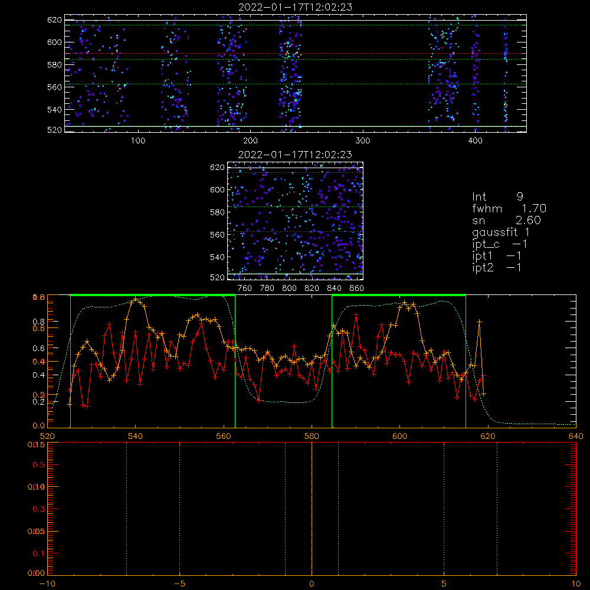Click x-axis label 640 on profile plot
This screenshot has height=590, width=590.
point(576,437)
